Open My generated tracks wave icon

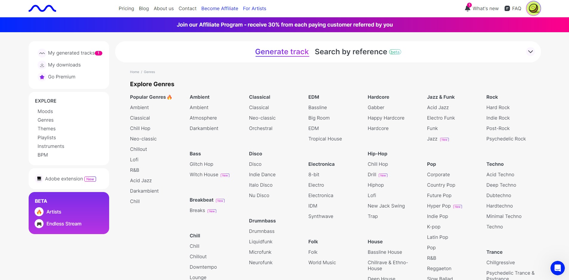[x=42, y=53]
